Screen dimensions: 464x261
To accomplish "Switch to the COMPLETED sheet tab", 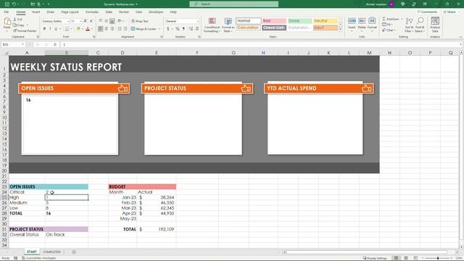I will (x=51, y=252).
